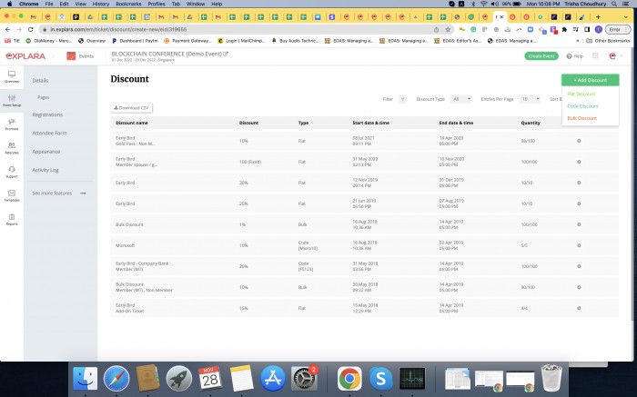Open the Help link in header
Image resolution: width=637 pixels, height=397 pixels.
575,56
